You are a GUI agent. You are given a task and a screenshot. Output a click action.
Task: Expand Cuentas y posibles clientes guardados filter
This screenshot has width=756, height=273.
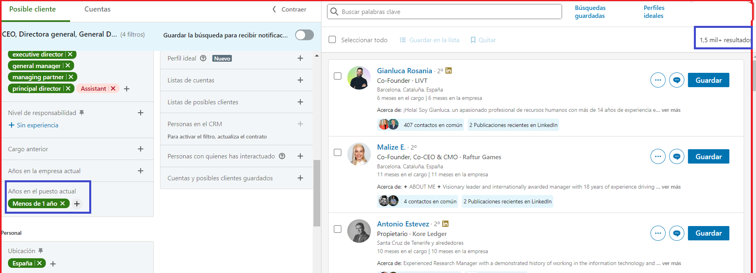(x=300, y=178)
